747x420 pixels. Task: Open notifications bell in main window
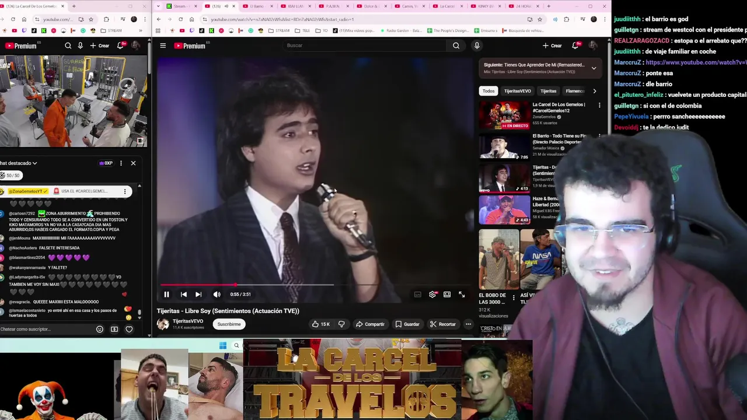tap(575, 45)
